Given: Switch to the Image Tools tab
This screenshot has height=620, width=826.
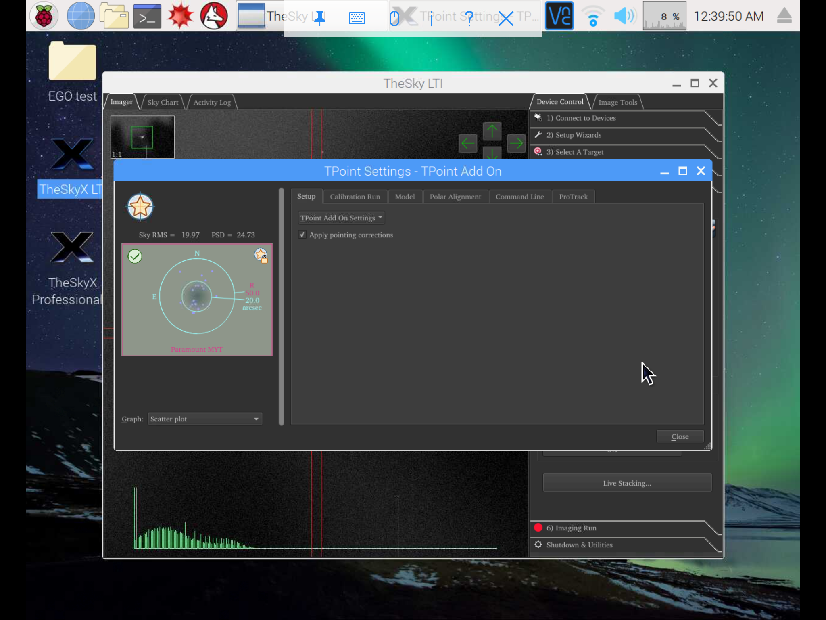Looking at the screenshot, I should click(x=617, y=102).
